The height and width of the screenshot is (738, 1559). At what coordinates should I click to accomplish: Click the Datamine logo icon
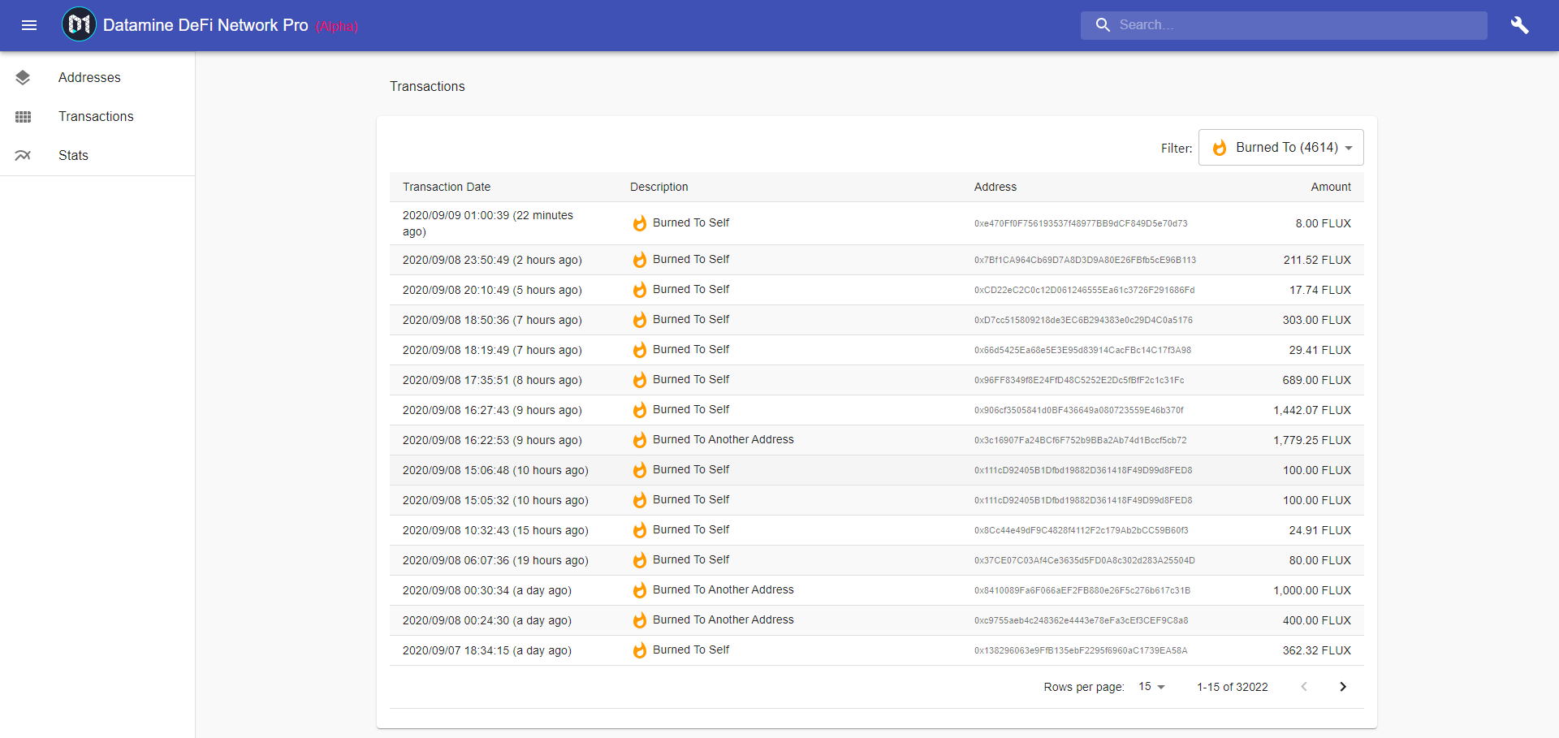click(79, 24)
